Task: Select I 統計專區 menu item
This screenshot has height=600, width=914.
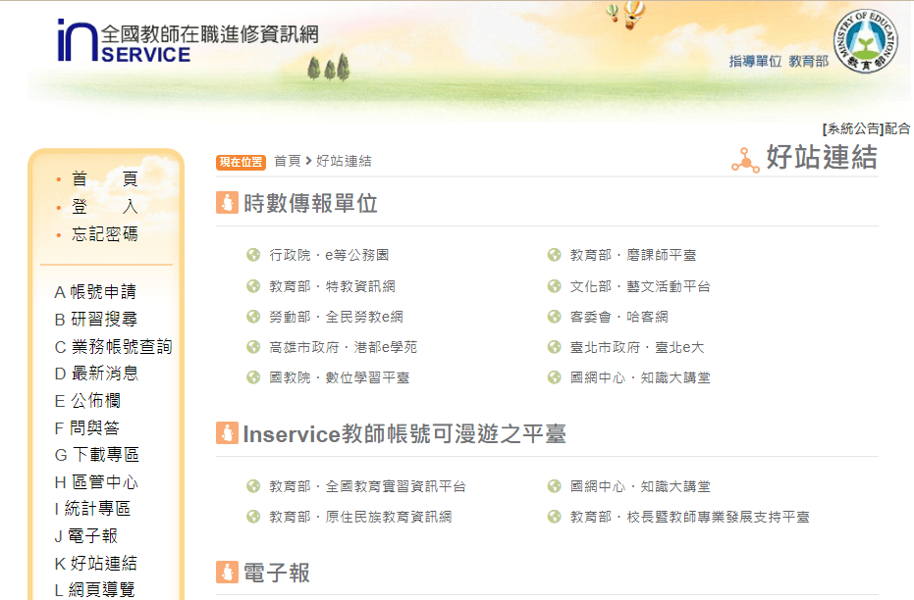Action: (92, 509)
